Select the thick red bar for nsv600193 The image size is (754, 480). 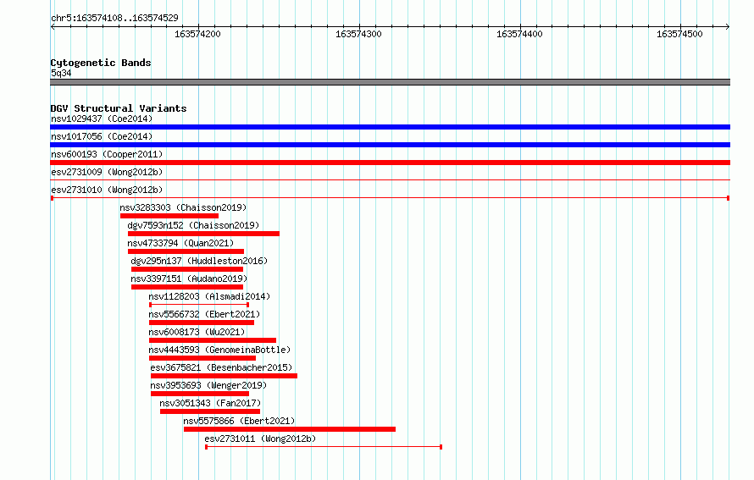click(390, 163)
